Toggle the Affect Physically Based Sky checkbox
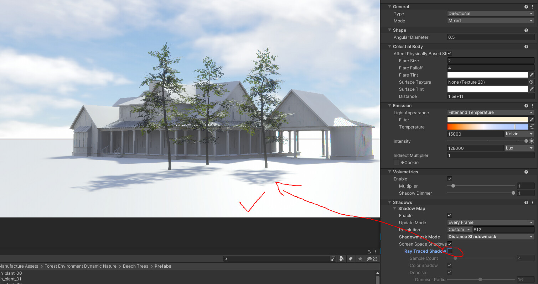538x284 pixels. [450, 53]
